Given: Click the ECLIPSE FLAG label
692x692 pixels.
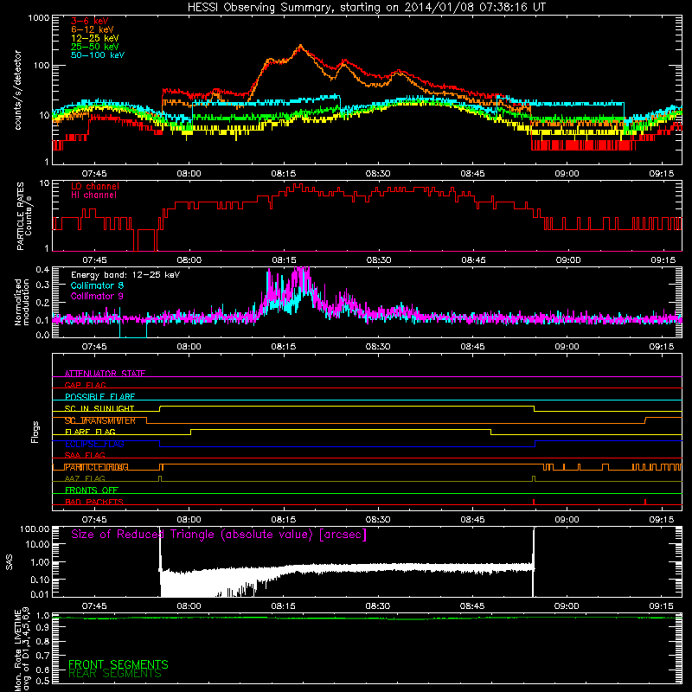Looking at the screenshot, I should coord(94,444).
